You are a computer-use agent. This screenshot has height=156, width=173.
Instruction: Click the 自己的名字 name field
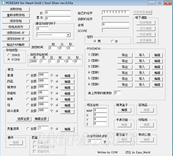[x=116, y=12]
